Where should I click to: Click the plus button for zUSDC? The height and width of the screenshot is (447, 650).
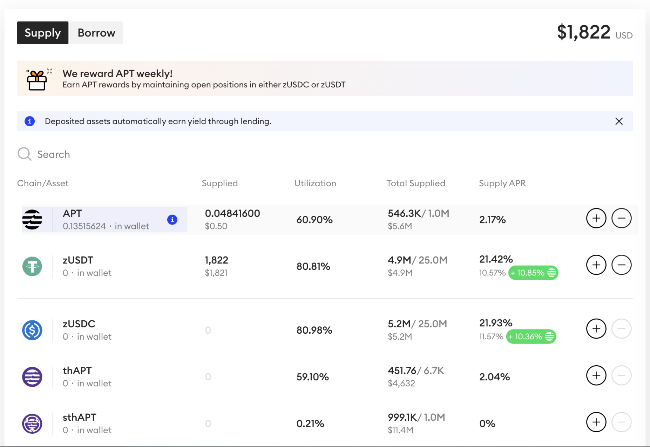[x=596, y=329]
